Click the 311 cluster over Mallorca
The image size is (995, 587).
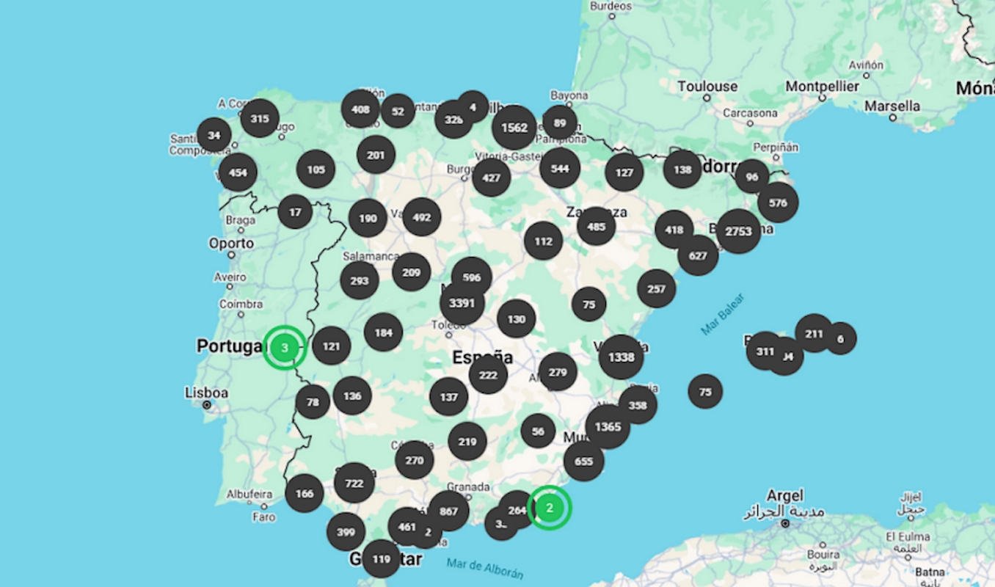coord(764,352)
